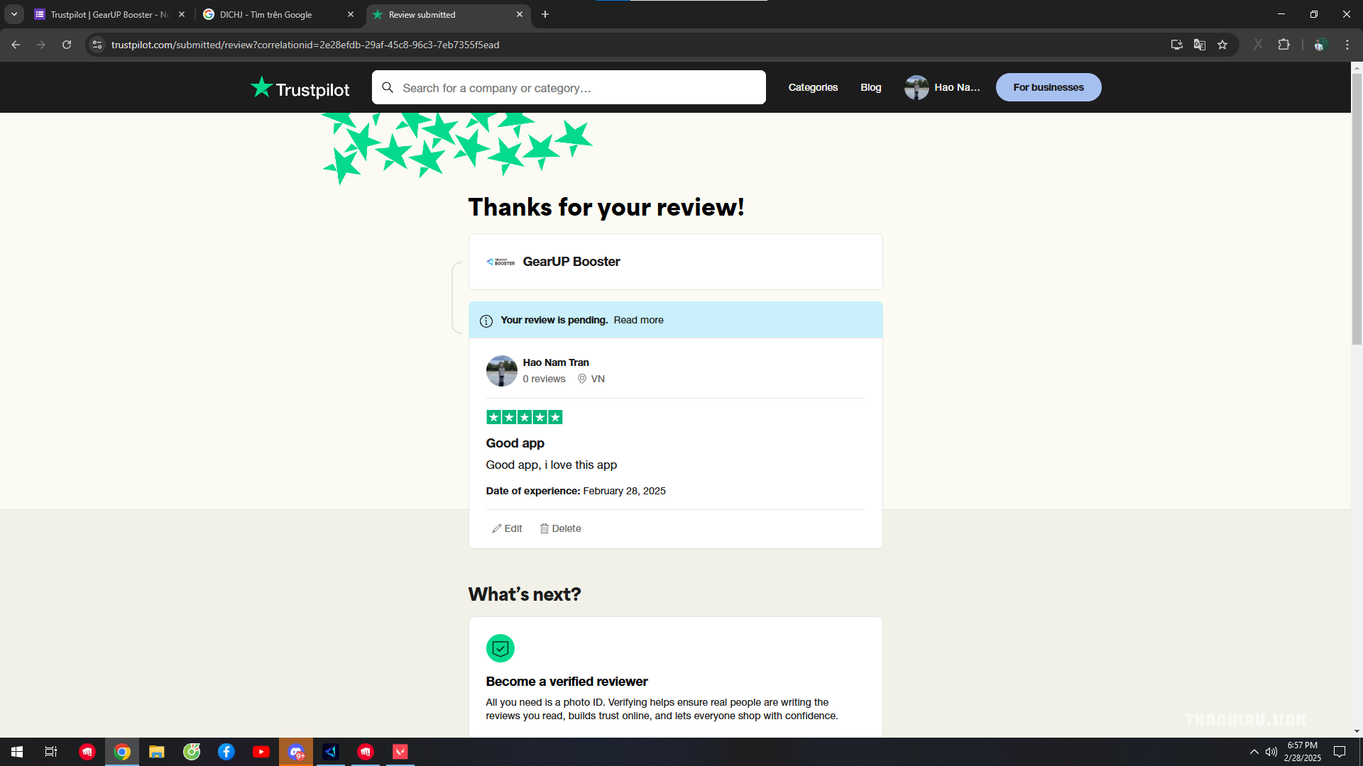
Task: Open the Hao Na... account menu
Action: (x=942, y=87)
